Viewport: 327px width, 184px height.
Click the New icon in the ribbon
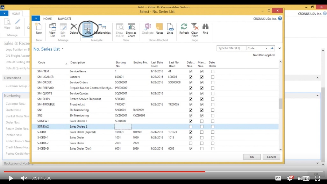point(39,29)
